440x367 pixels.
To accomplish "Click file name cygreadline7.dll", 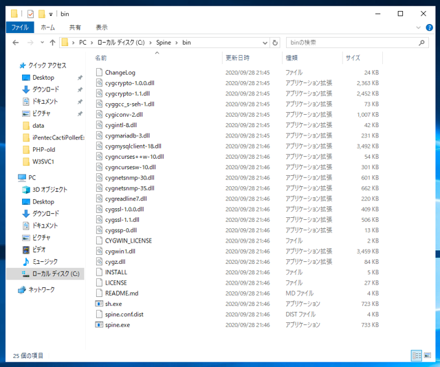I will 126,199.
